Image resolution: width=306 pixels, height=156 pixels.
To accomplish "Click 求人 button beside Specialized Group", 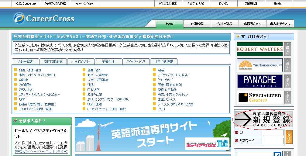I will click(287, 97).
